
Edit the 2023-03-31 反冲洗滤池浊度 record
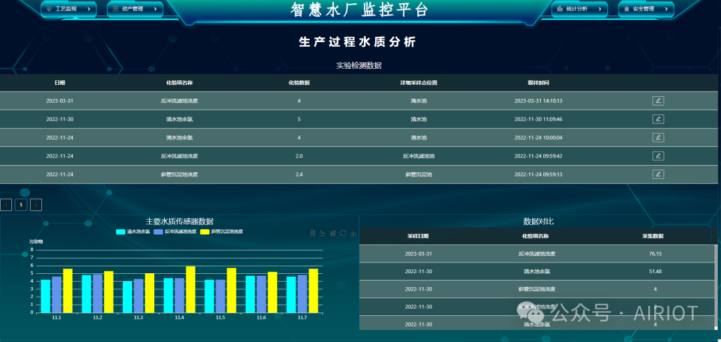(658, 101)
